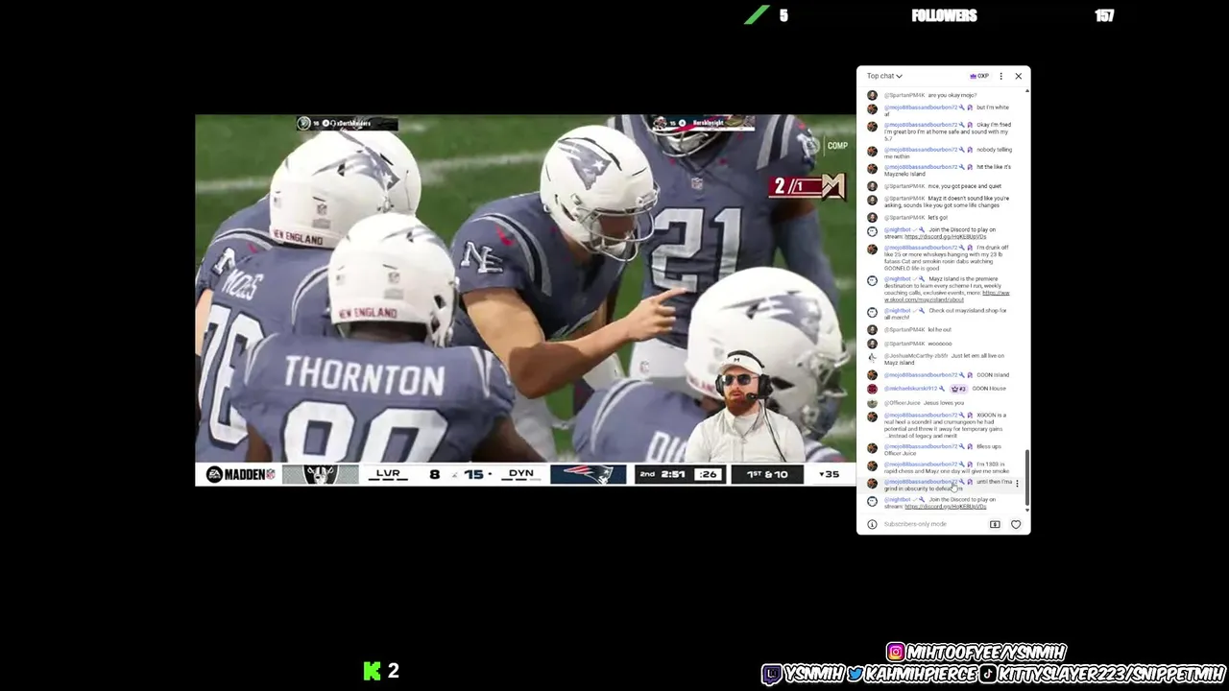Viewport: 1229px width, 691px height.
Task: Click the #3 crown badge next to michaelskurski912
Action: [958, 389]
